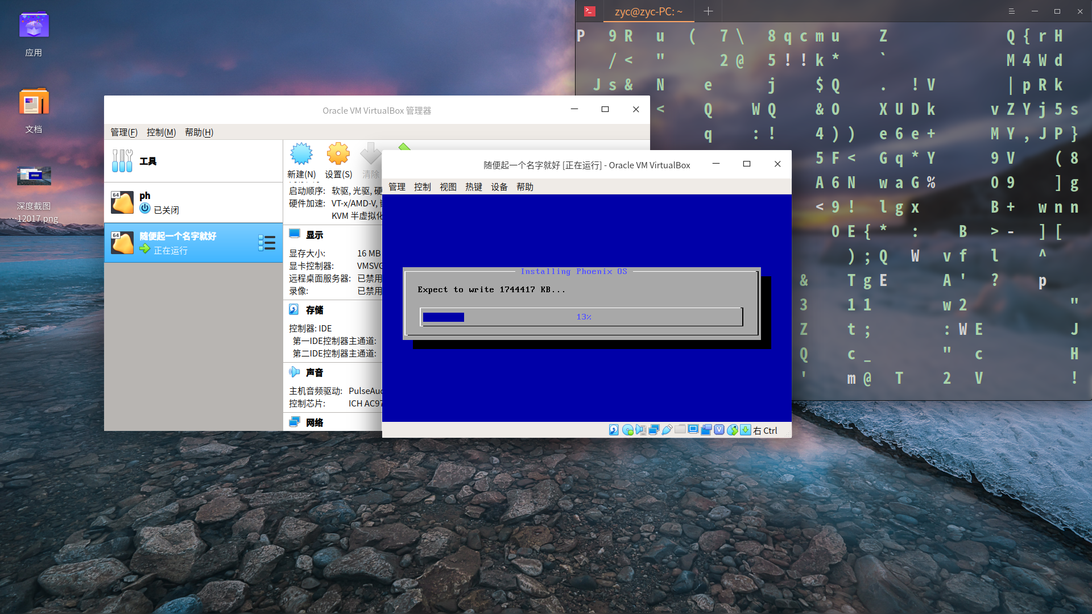Click the 主机音频驱动 audio driver line
This screenshot has height=614, width=1092.
coord(336,391)
